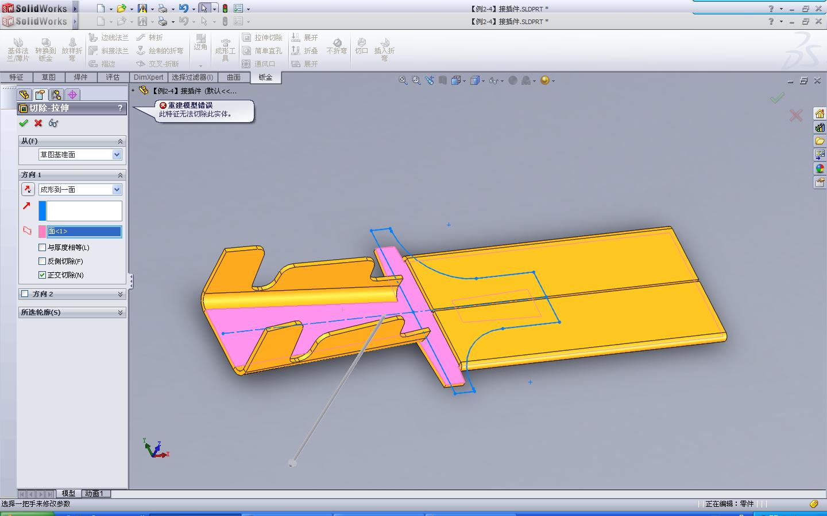Click the 插入折弯 button
Screen dimensions: 827x516
coord(385,49)
